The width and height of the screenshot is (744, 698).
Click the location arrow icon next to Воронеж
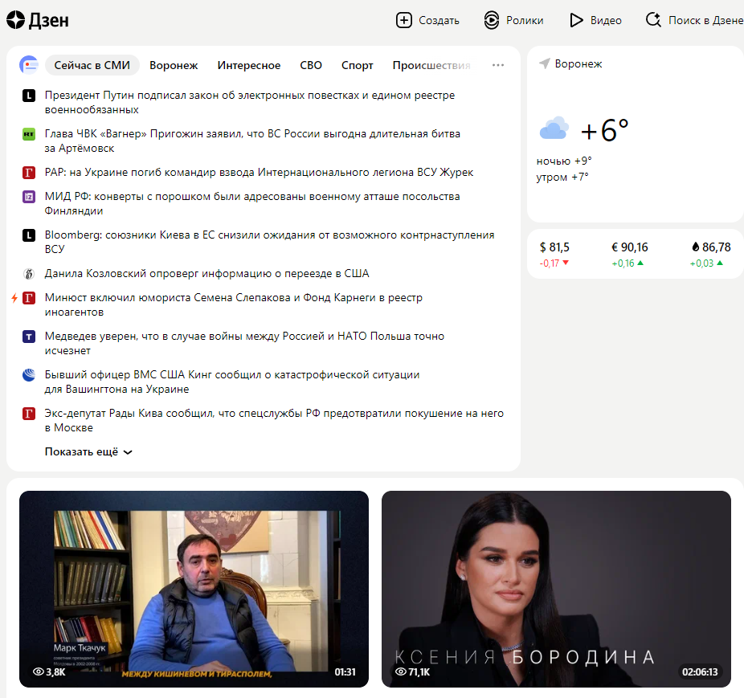(x=544, y=63)
